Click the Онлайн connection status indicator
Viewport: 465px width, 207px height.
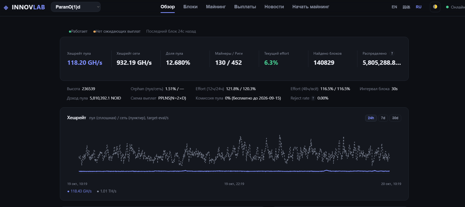click(x=455, y=7)
